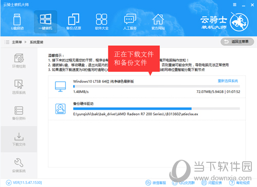Open 软件大全 software collection
The width and height of the screenshot is (257, 187).
(x=102, y=22)
